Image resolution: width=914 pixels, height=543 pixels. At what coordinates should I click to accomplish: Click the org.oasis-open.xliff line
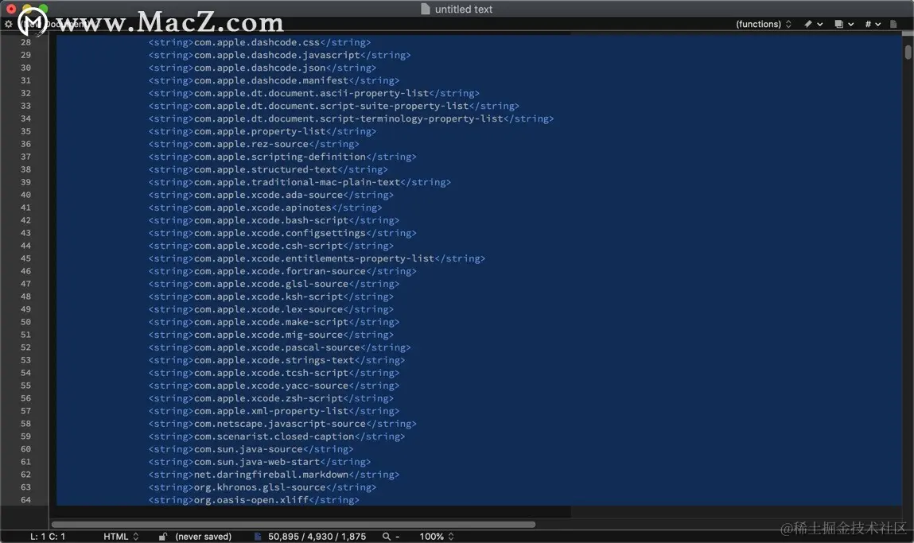coord(254,500)
